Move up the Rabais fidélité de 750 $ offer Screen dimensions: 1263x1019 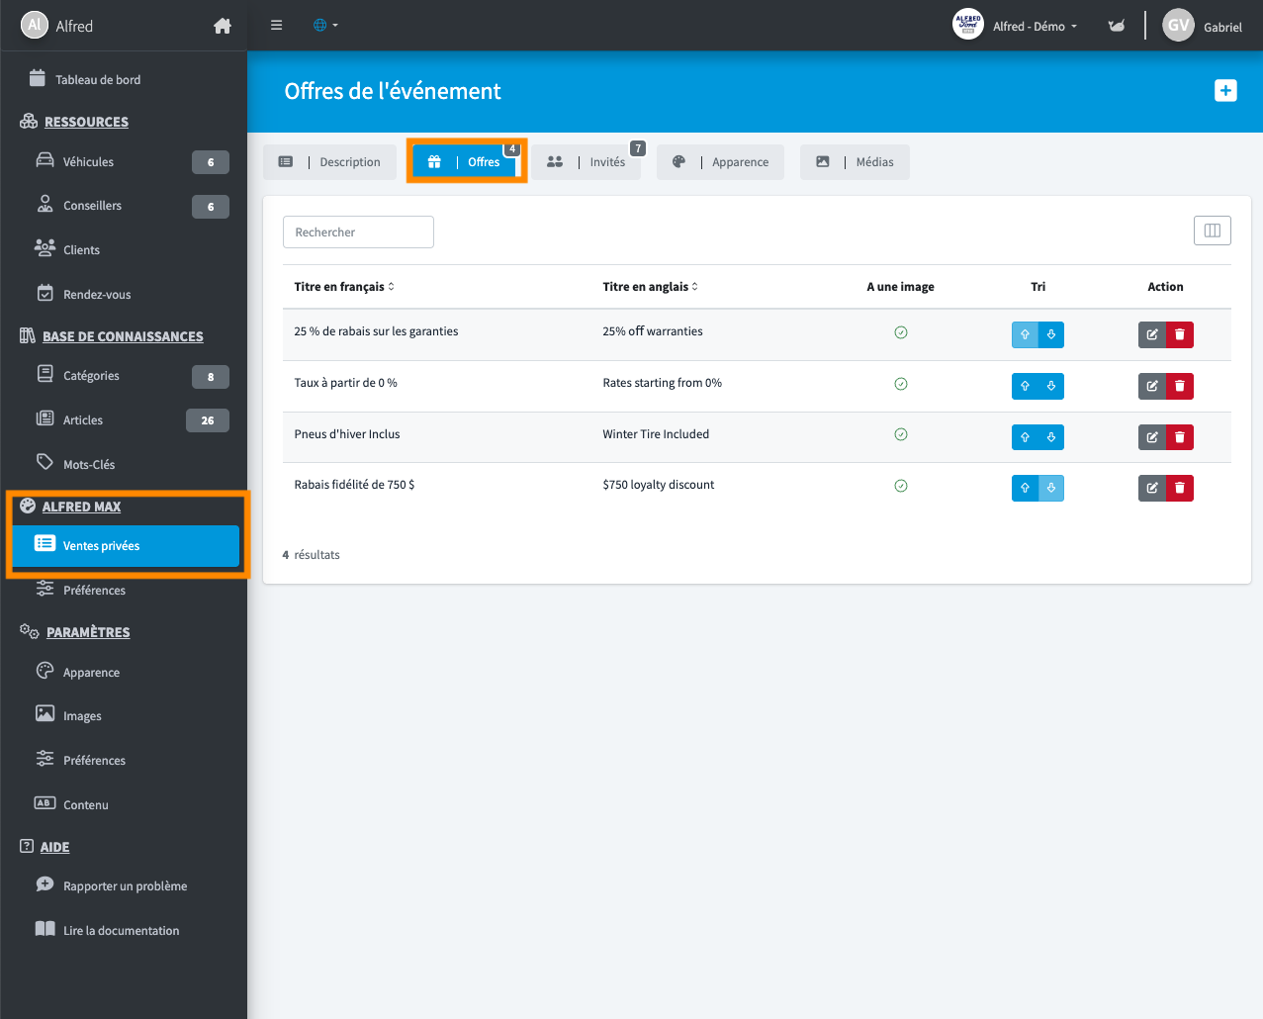click(1025, 488)
